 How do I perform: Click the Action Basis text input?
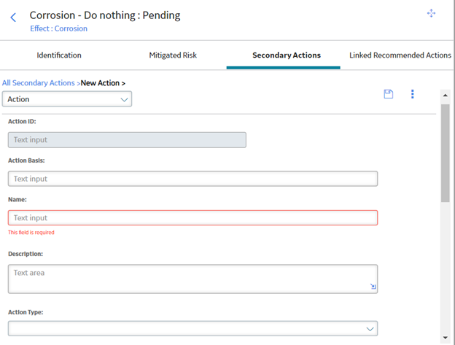192,179
